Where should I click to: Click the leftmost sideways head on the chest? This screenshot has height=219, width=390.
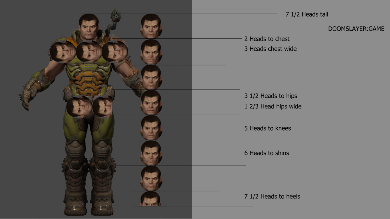pyautogui.click(x=63, y=51)
